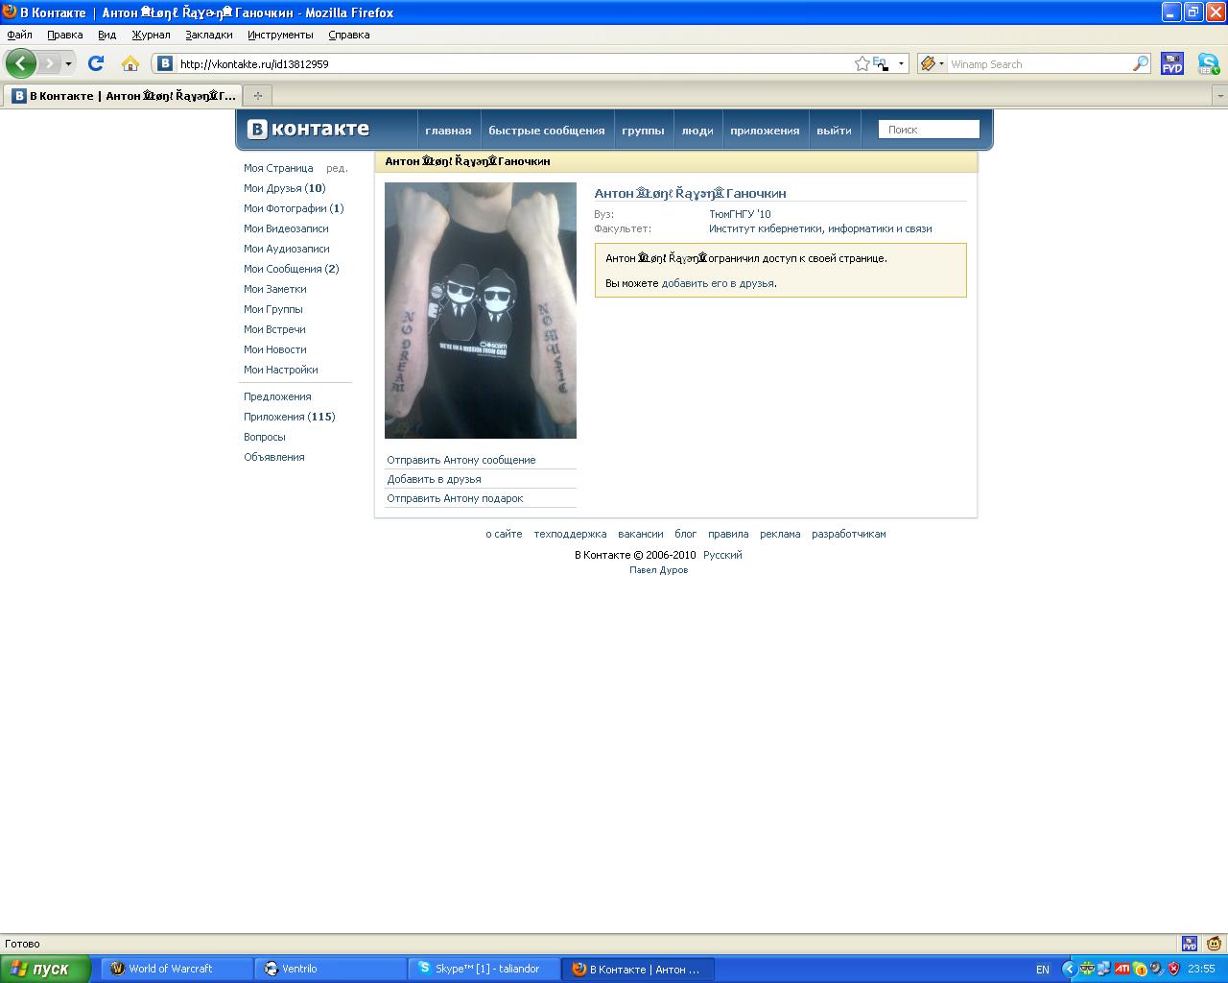This screenshot has height=983, width=1228.
Task: Open the Вид menu
Action: (106, 35)
